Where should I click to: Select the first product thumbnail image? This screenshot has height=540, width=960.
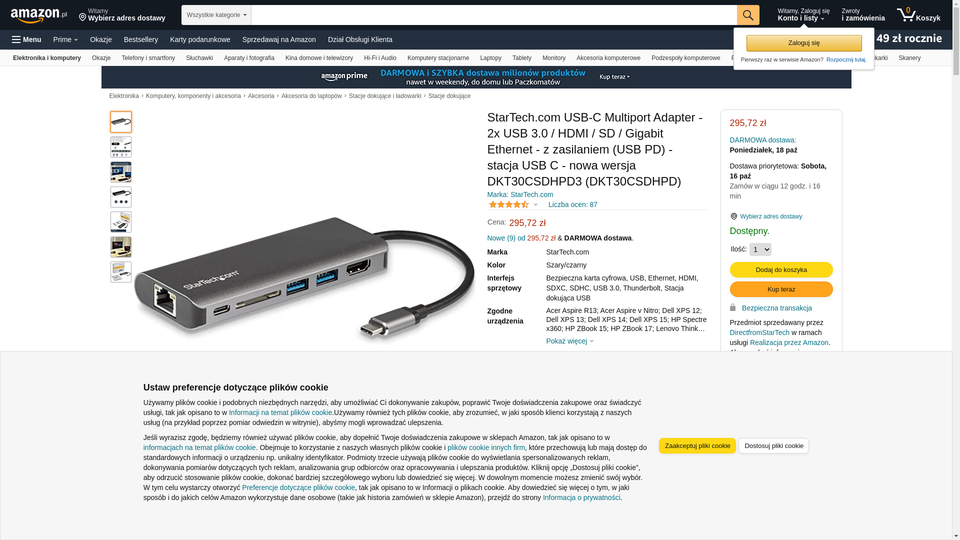[x=121, y=122]
